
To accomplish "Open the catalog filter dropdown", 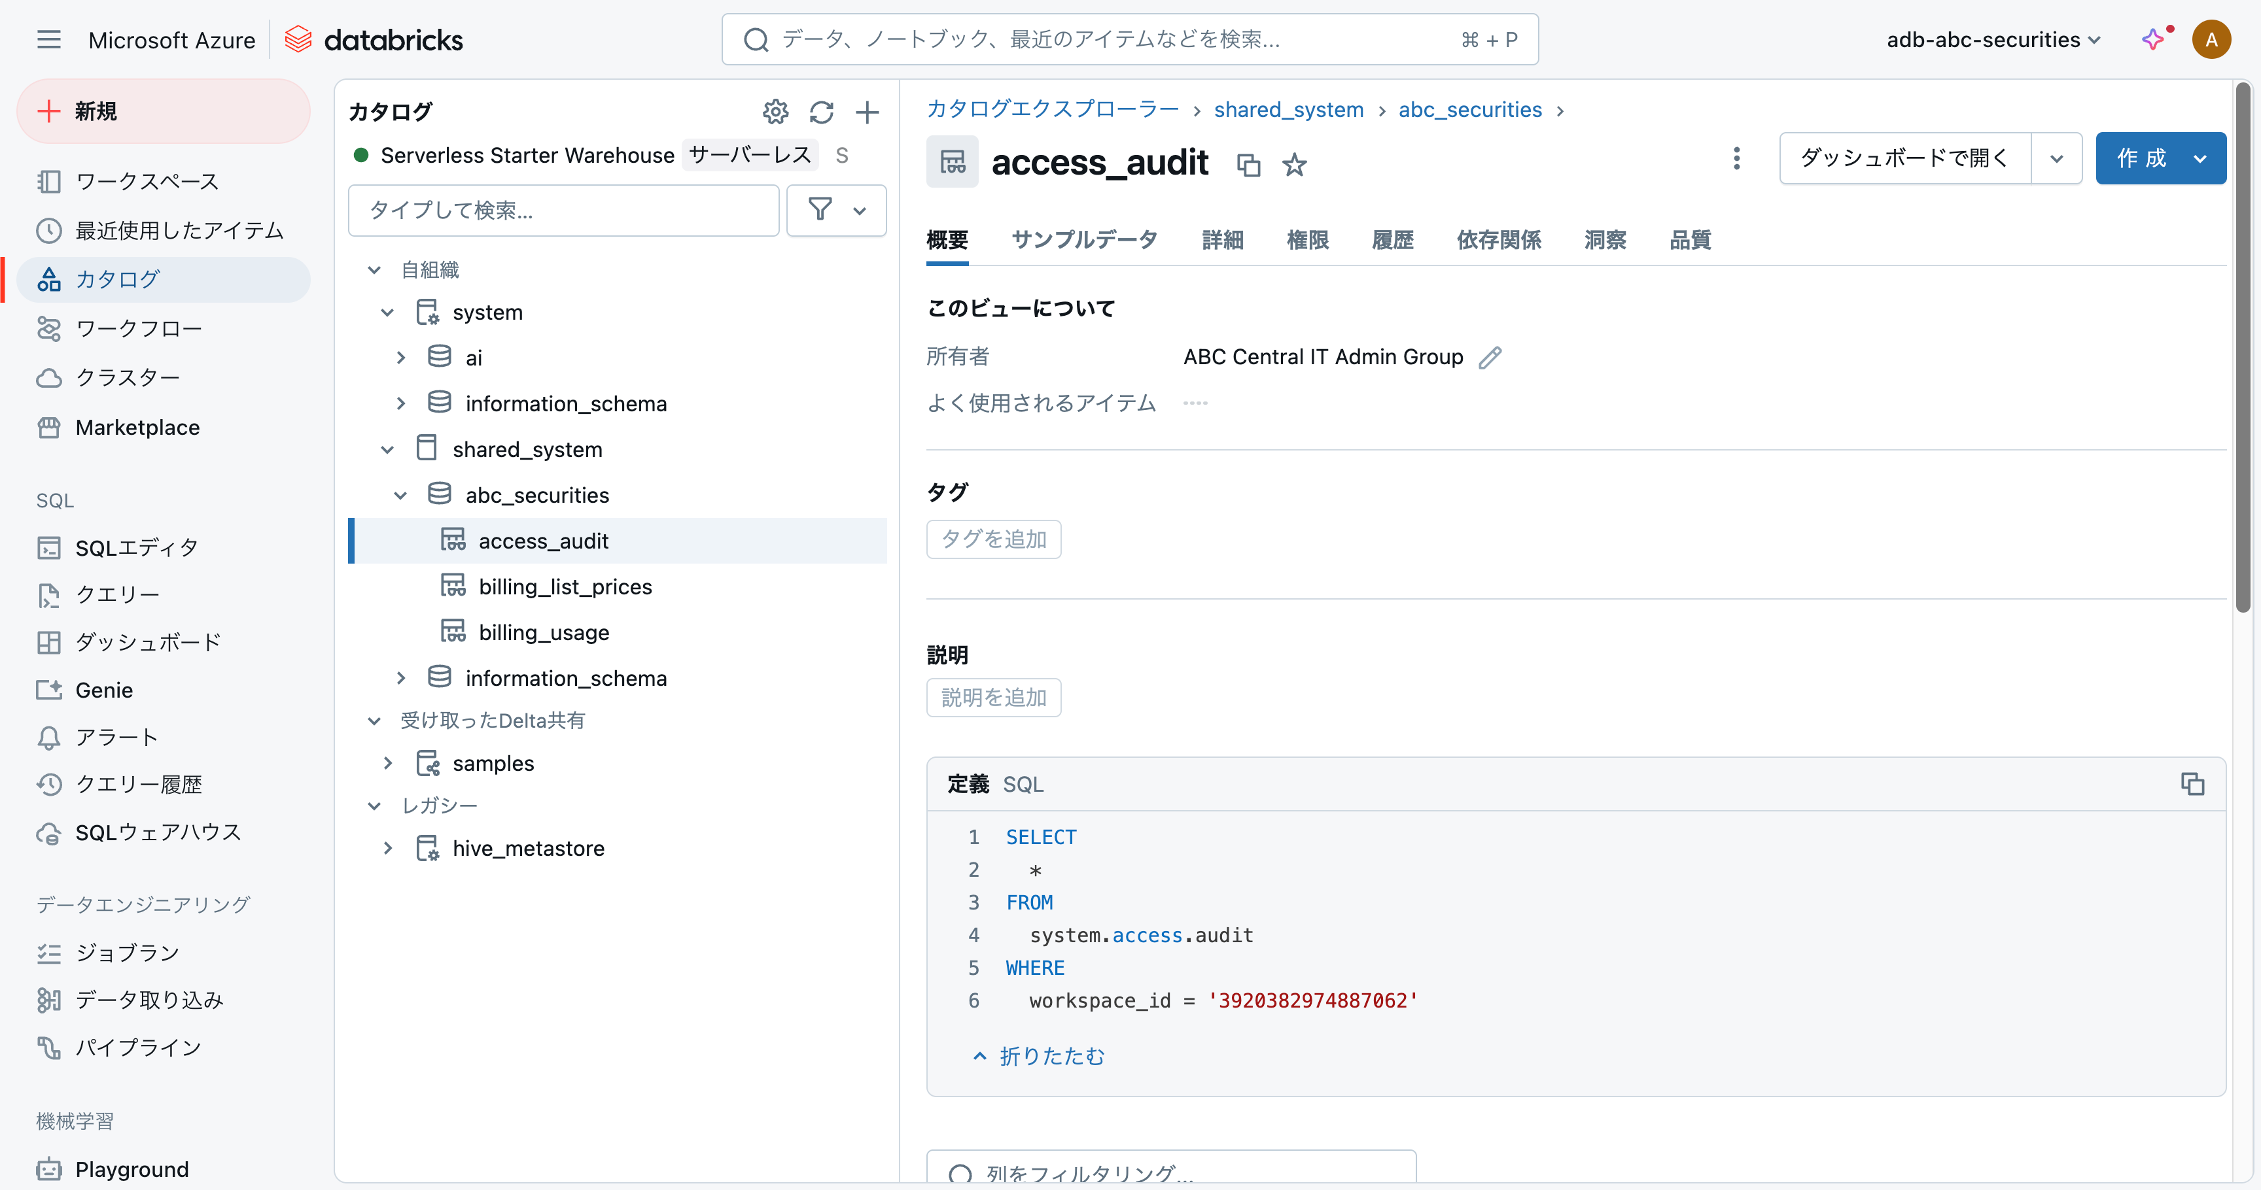I will pos(837,210).
